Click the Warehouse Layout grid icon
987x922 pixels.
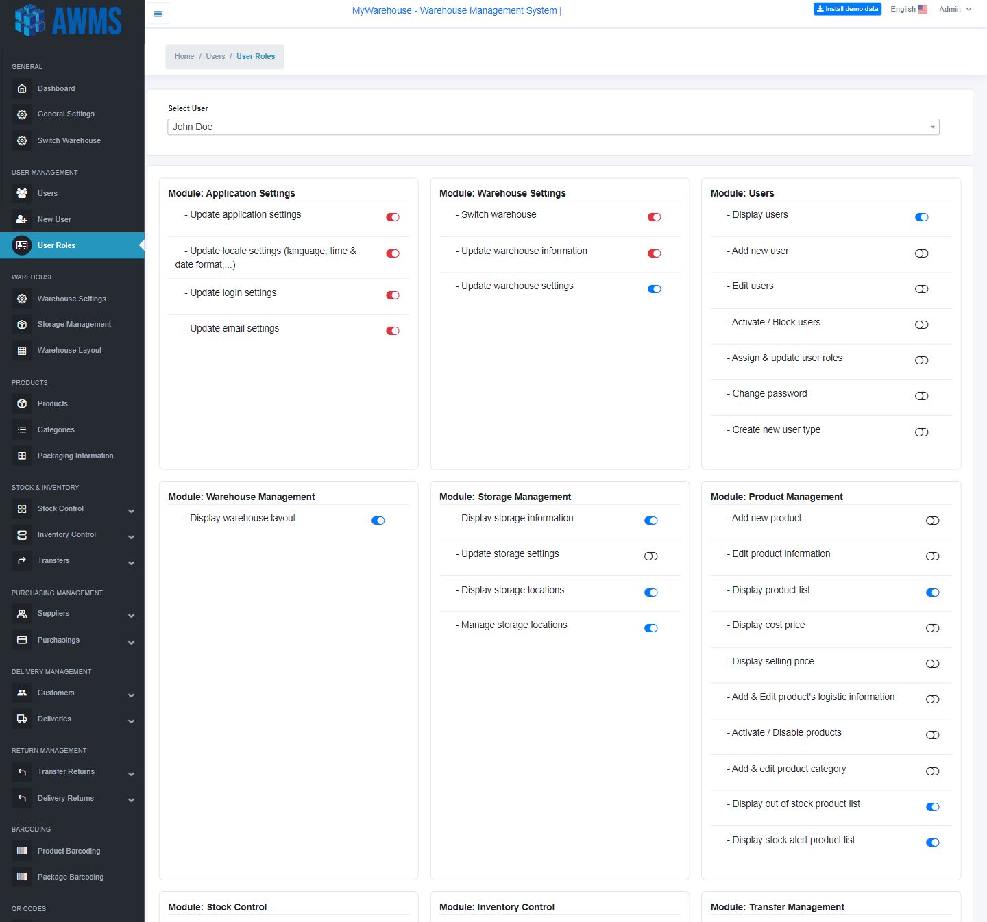(22, 351)
